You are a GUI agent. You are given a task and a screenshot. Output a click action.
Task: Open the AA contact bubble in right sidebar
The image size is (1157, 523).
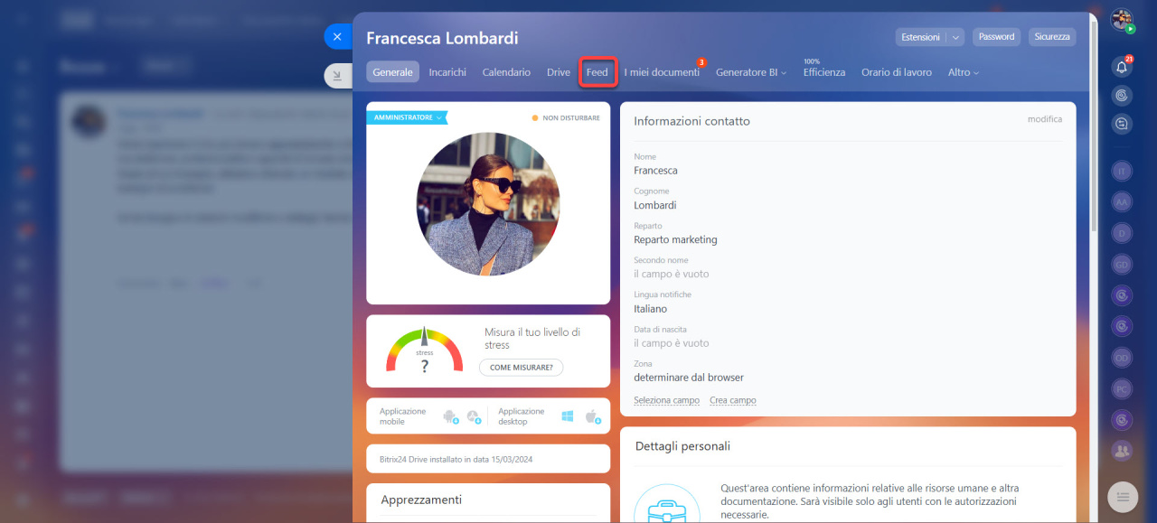(1122, 202)
